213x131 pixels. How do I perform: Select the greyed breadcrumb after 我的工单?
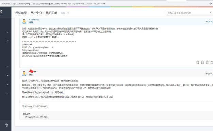click(x=65, y=13)
